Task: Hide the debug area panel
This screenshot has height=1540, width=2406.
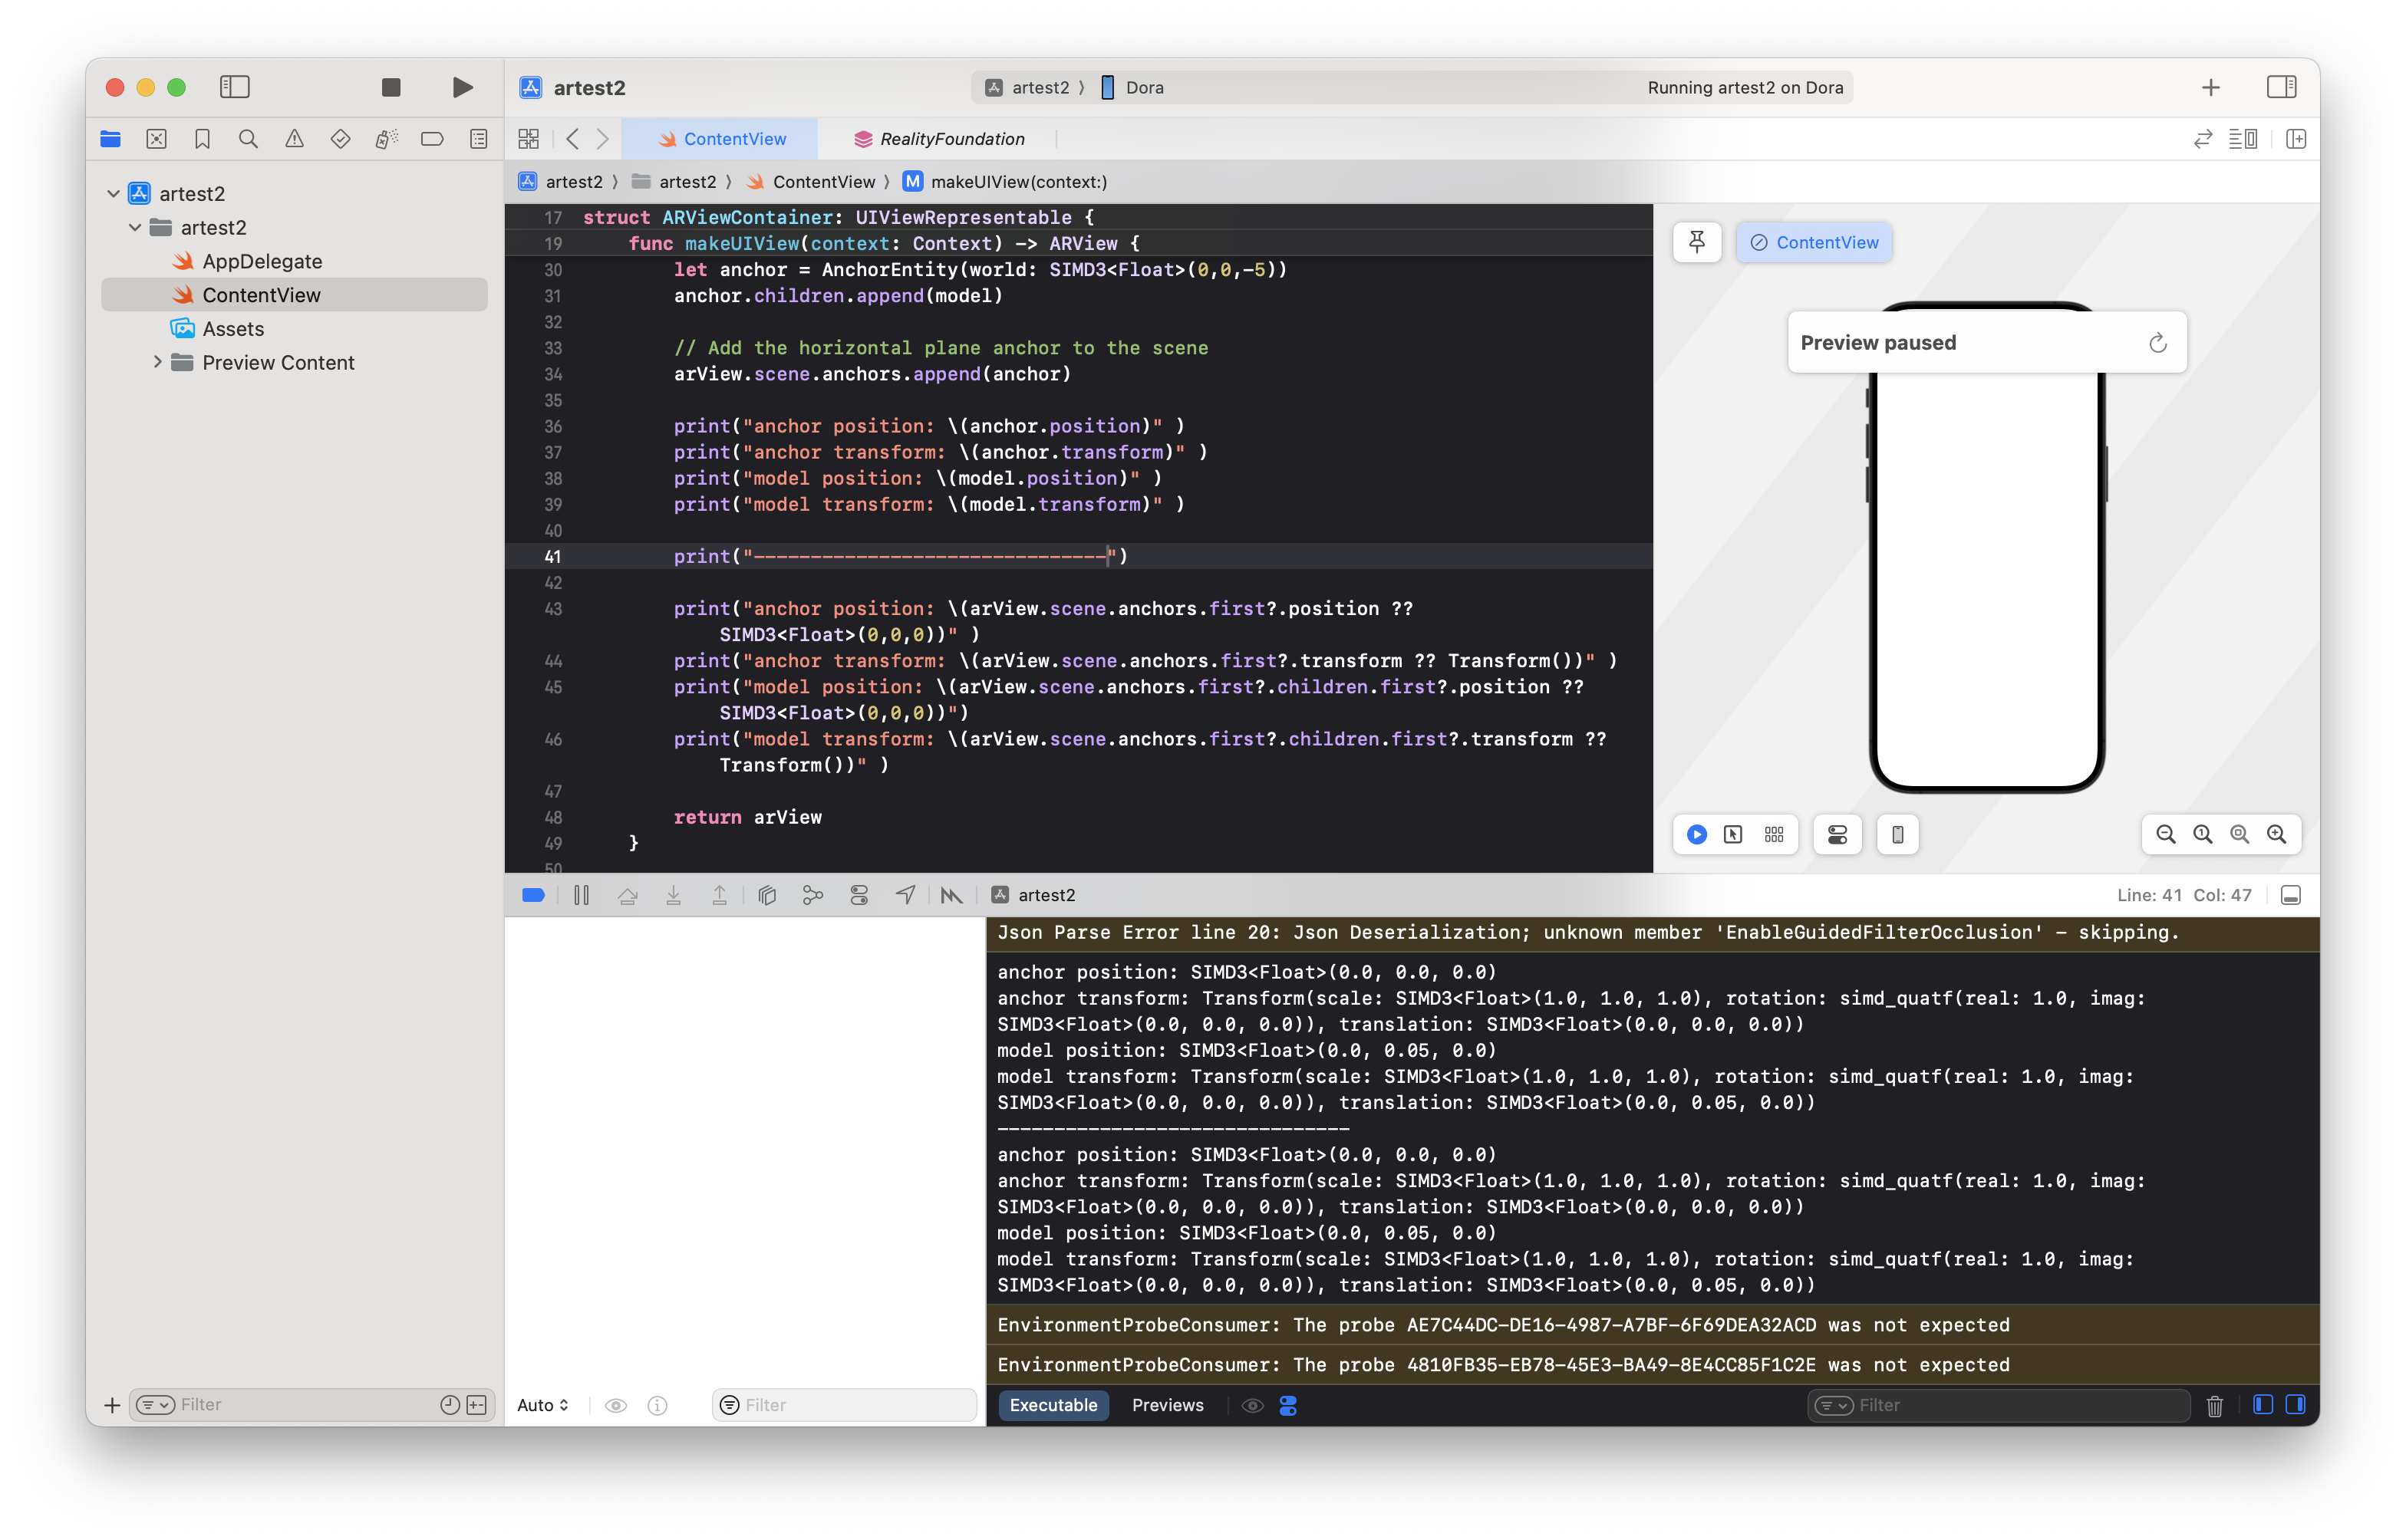Action: pos(2290,895)
